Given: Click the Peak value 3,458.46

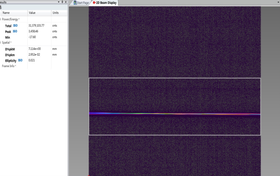Looking at the screenshot, I should pyautogui.click(x=33, y=31).
